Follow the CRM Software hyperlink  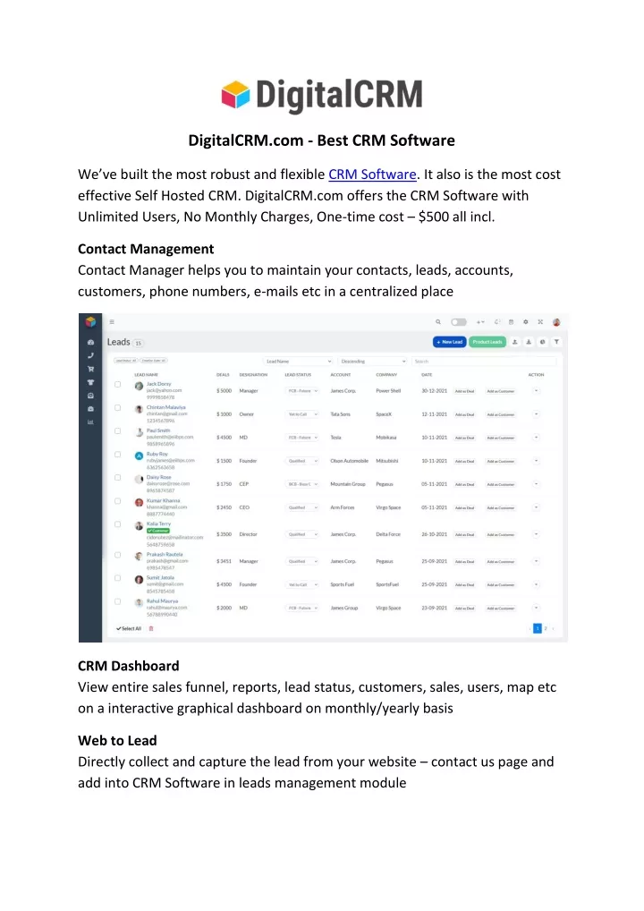[372, 175]
